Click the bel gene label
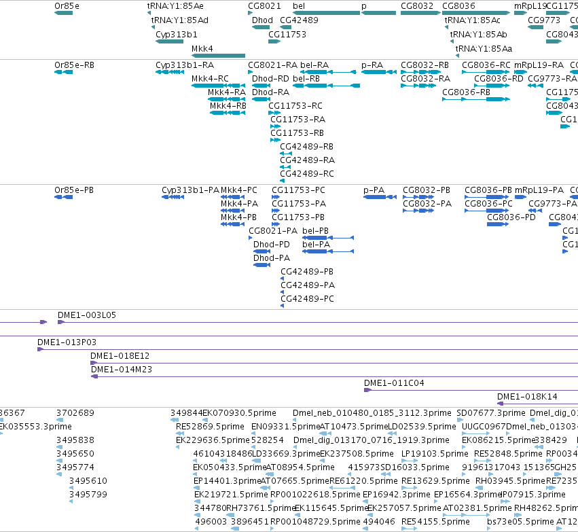The height and width of the screenshot is (532, 578). pos(299,6)
